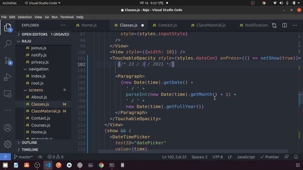Launch Visual Studio Code from the dock

point(48,165)
